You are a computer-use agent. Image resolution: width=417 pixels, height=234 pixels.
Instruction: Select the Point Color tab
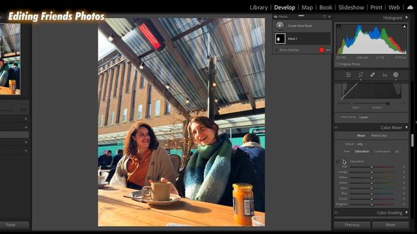[379, 136]
